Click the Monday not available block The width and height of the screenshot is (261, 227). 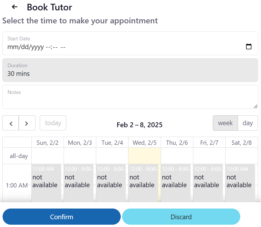click(x=79, y=183)
